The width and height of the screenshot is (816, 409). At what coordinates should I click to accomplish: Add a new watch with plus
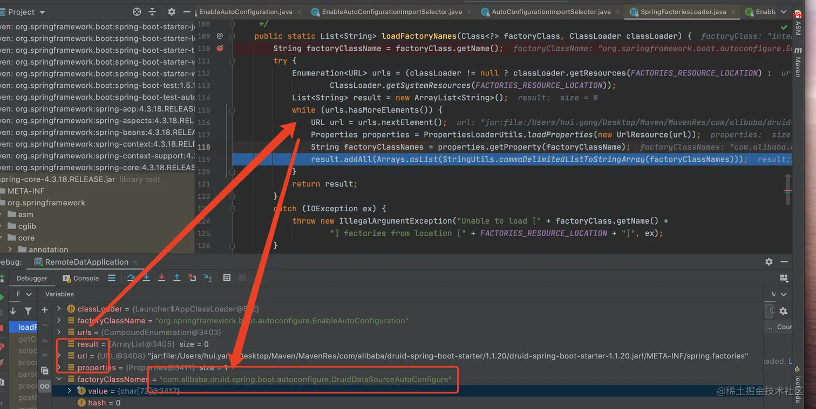(x=44, y=309)
